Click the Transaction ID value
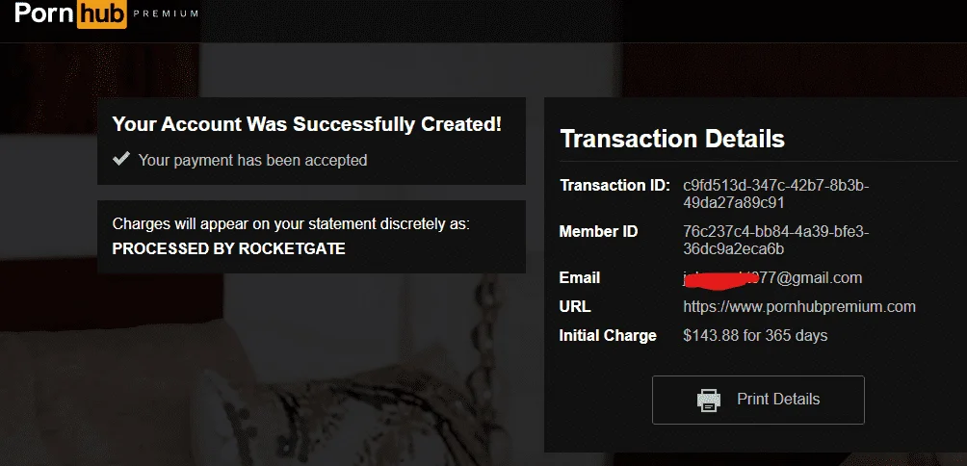Viewport: 967px width, 466px height. point(776,194)
